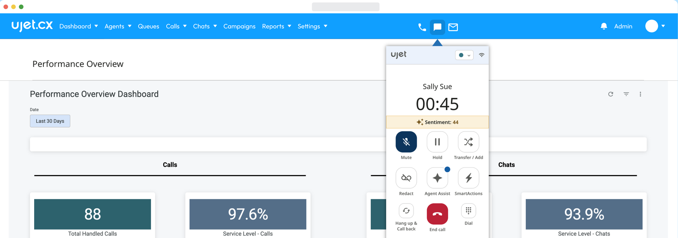Open dashboard filter icon
The width and height of the screenshot is (678, 238).
tap(626, 94)
